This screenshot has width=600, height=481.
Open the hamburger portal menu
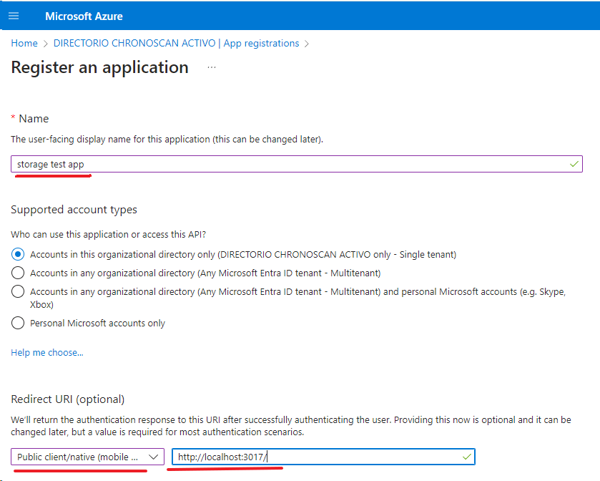pyautogui.click(x=14, y=16)
